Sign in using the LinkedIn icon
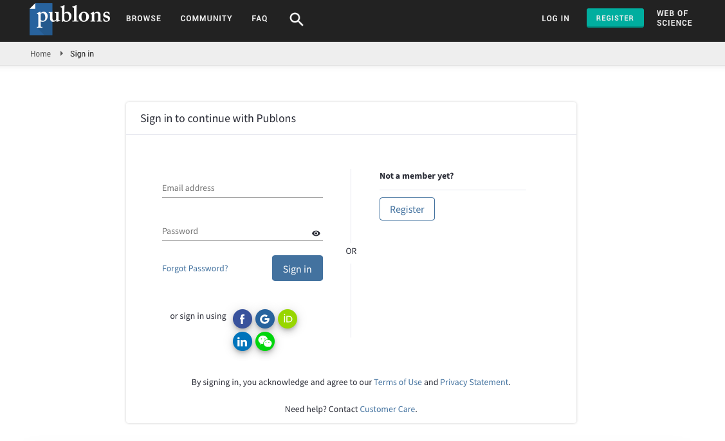This screenshot has width=725, height=441. (x=242, y=341)
